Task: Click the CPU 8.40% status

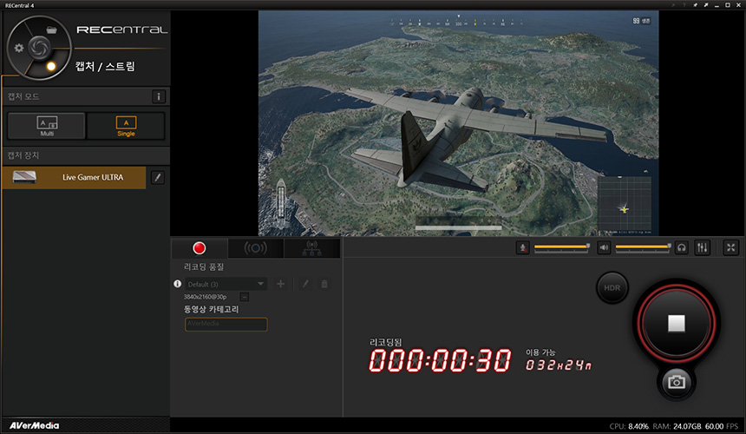Action: coord(629,426)
